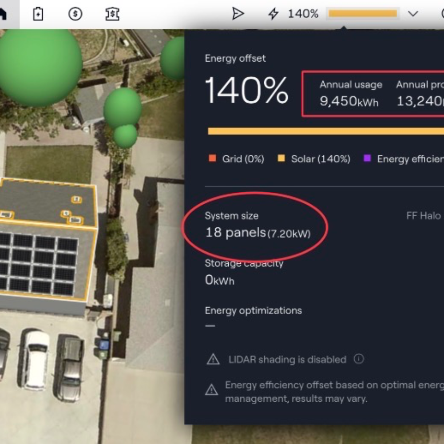Click the lightning bolt energy icon
The image size is (444, 444).
[x=273, y=14]
